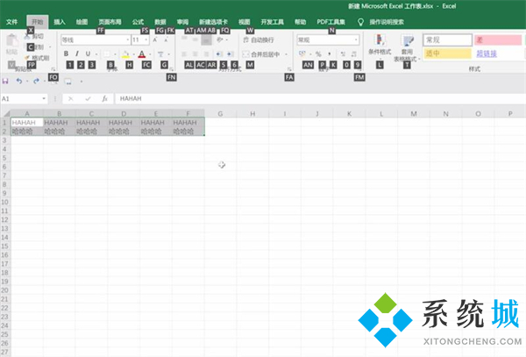This screenshot has width=526, height=357.
Task: Apply the 常规 (Normal) cell style
Action: [x=447, y=40]
